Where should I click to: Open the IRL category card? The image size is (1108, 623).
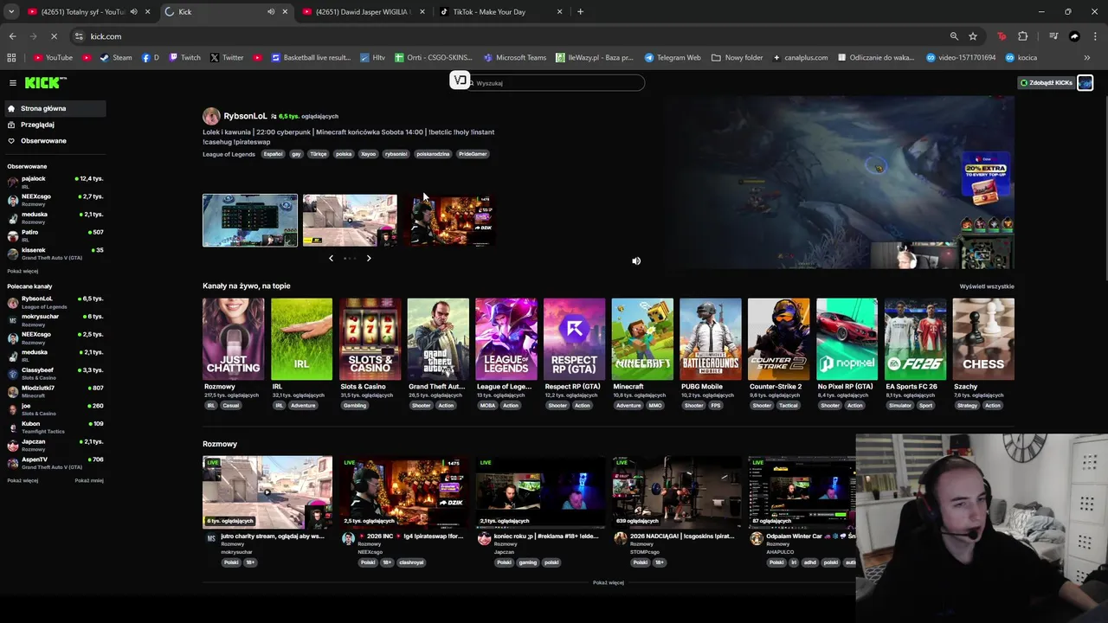click(x=301, y=339)
